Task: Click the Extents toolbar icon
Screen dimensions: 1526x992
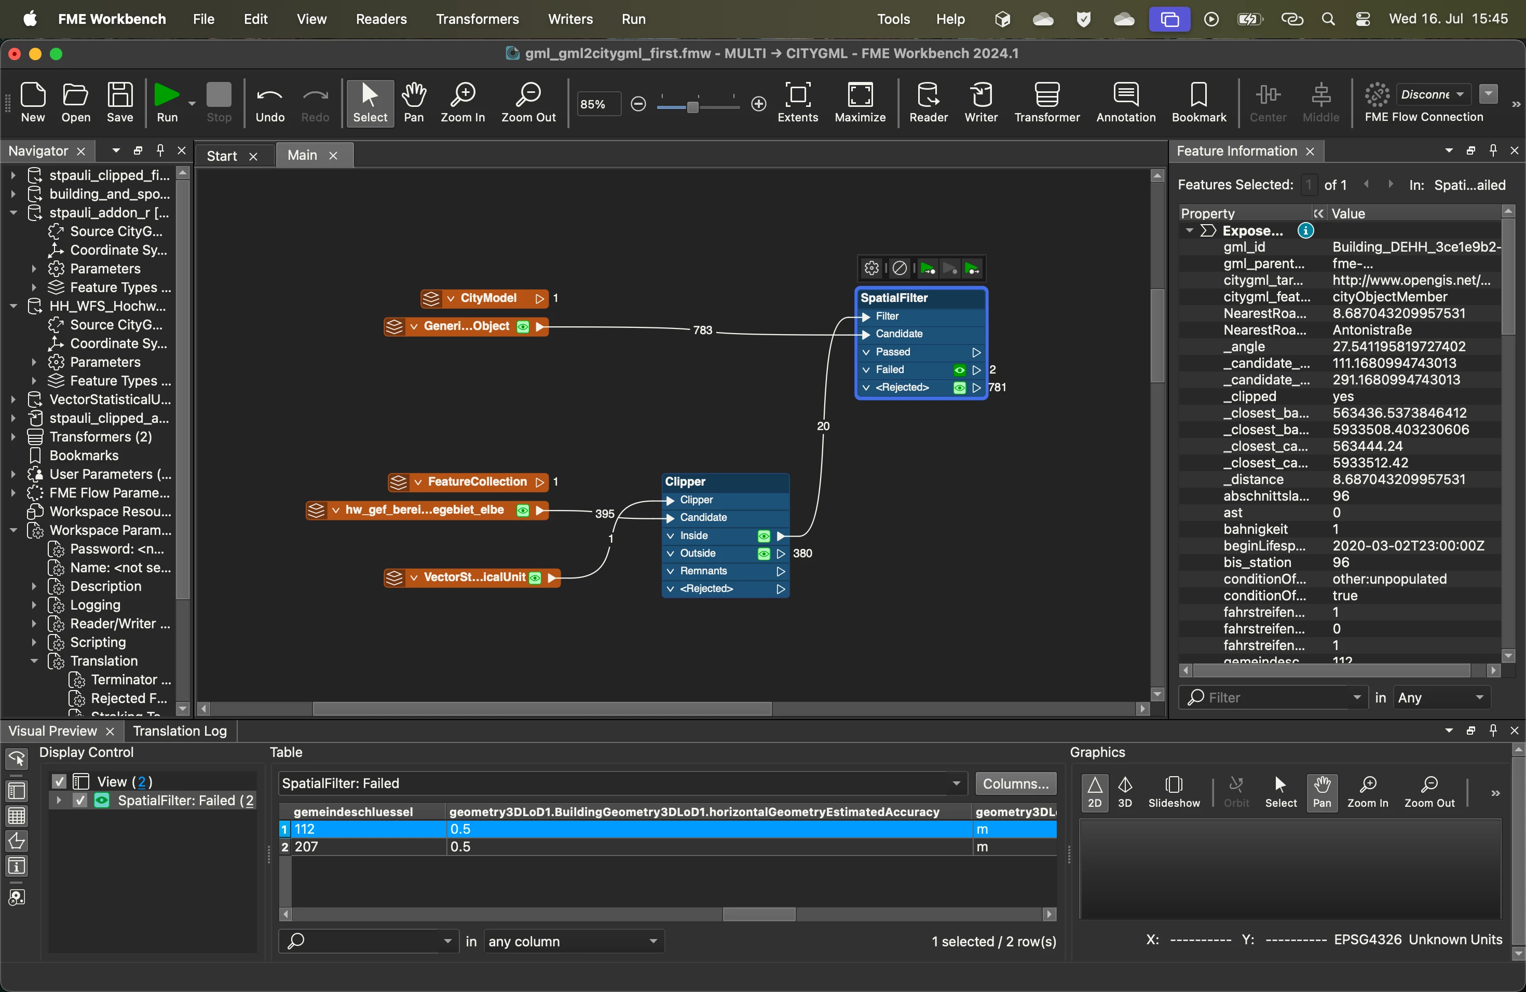Action: pyautogui.click(x=798, y=103)
